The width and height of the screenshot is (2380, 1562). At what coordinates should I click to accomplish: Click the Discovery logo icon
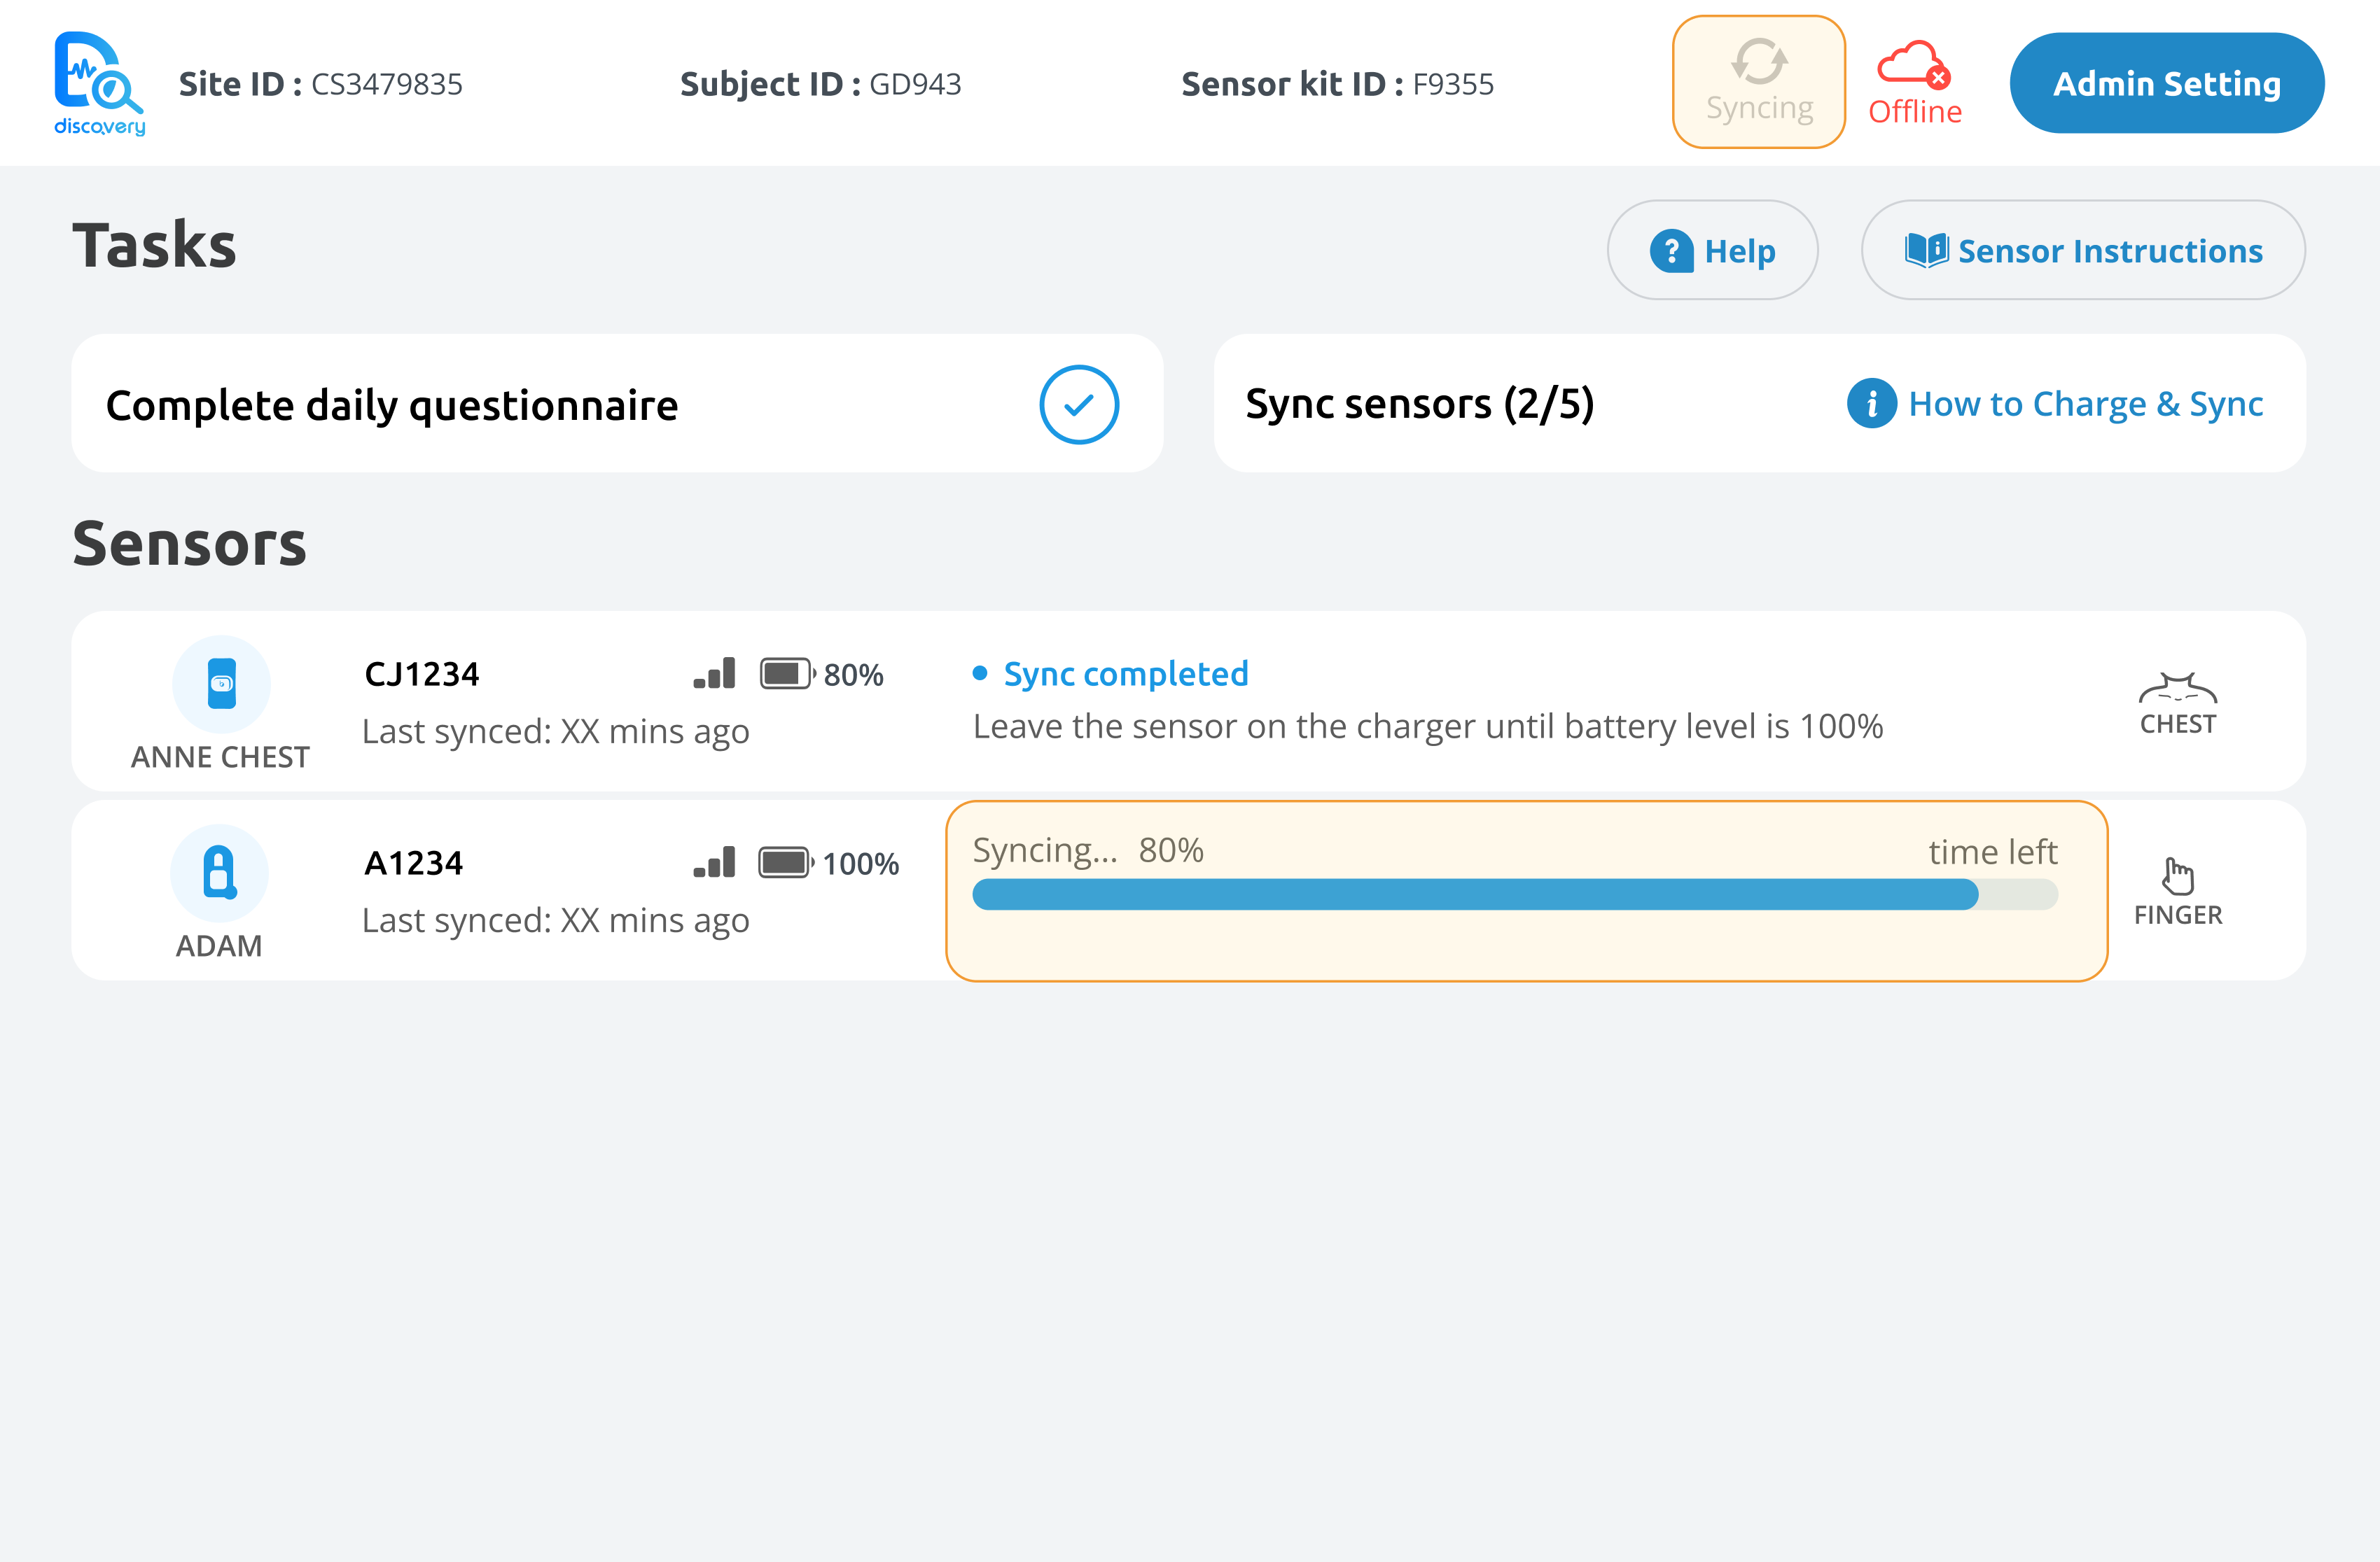click(x=99, y=83)
